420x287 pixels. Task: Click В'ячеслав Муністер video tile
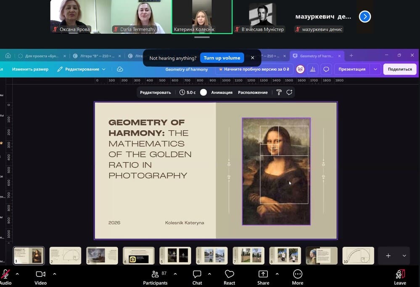tap(262, 17)
